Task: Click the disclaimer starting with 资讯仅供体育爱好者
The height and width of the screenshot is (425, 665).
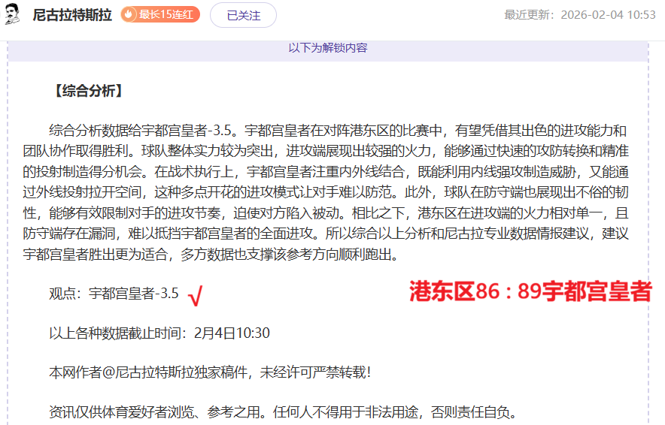Action: click(283, 411)
